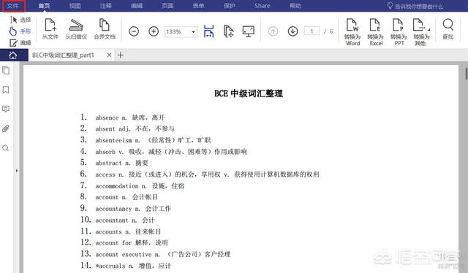
Task: Expand the collapsed left side panel arrow
Action: [16, 171]
